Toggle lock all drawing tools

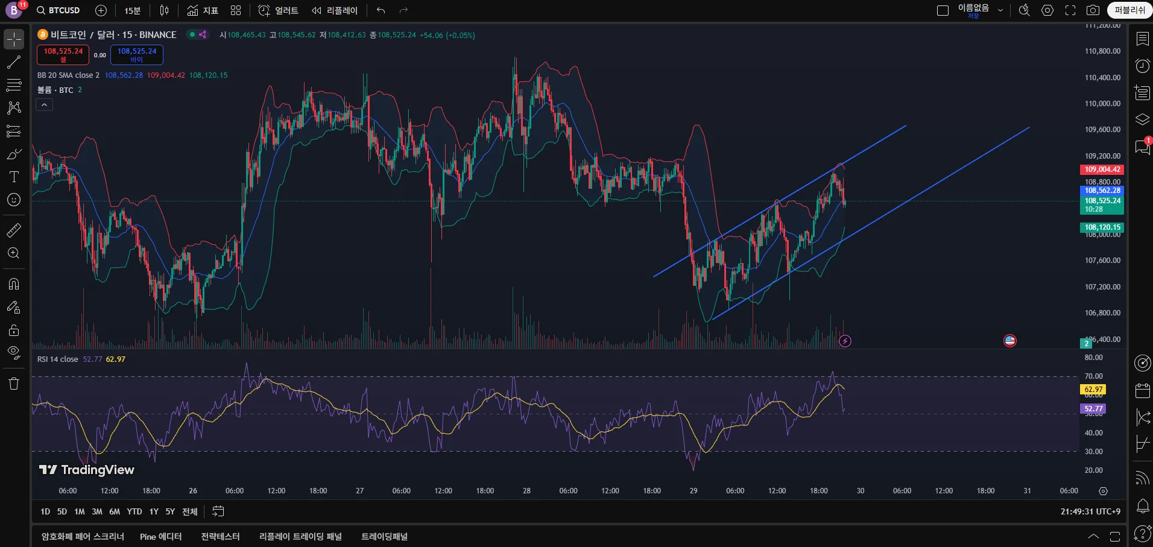click(14, 330)
